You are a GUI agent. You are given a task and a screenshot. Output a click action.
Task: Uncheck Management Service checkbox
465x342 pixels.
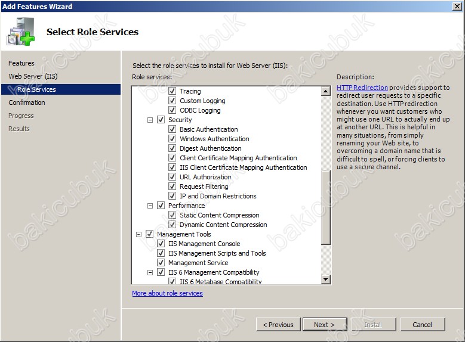161,262
